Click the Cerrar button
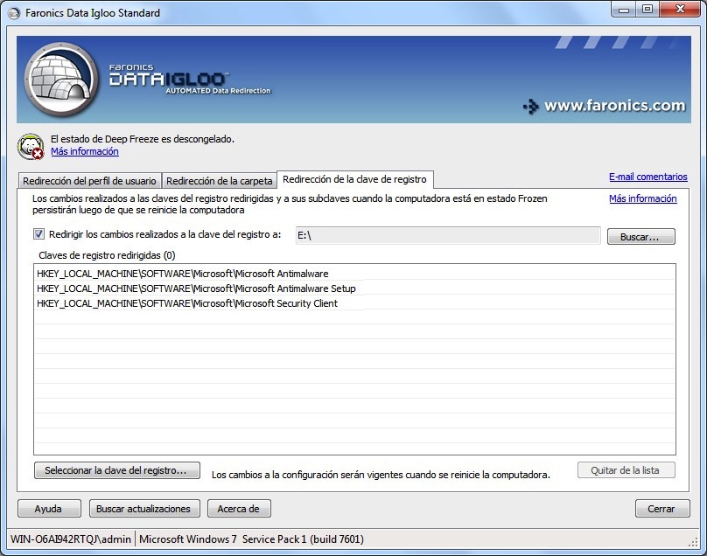Screen dimensions: 707x556 [662, 509]
